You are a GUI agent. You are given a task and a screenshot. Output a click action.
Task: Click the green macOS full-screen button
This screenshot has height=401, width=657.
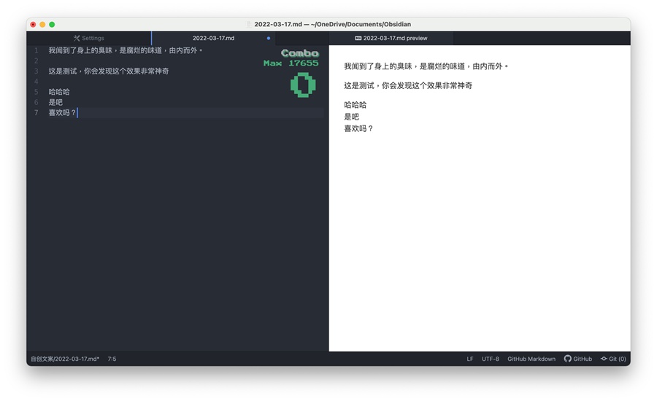(52, 24)
